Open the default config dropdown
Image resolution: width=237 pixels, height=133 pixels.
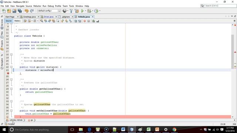pyautogui.click(x=49, y=11)
